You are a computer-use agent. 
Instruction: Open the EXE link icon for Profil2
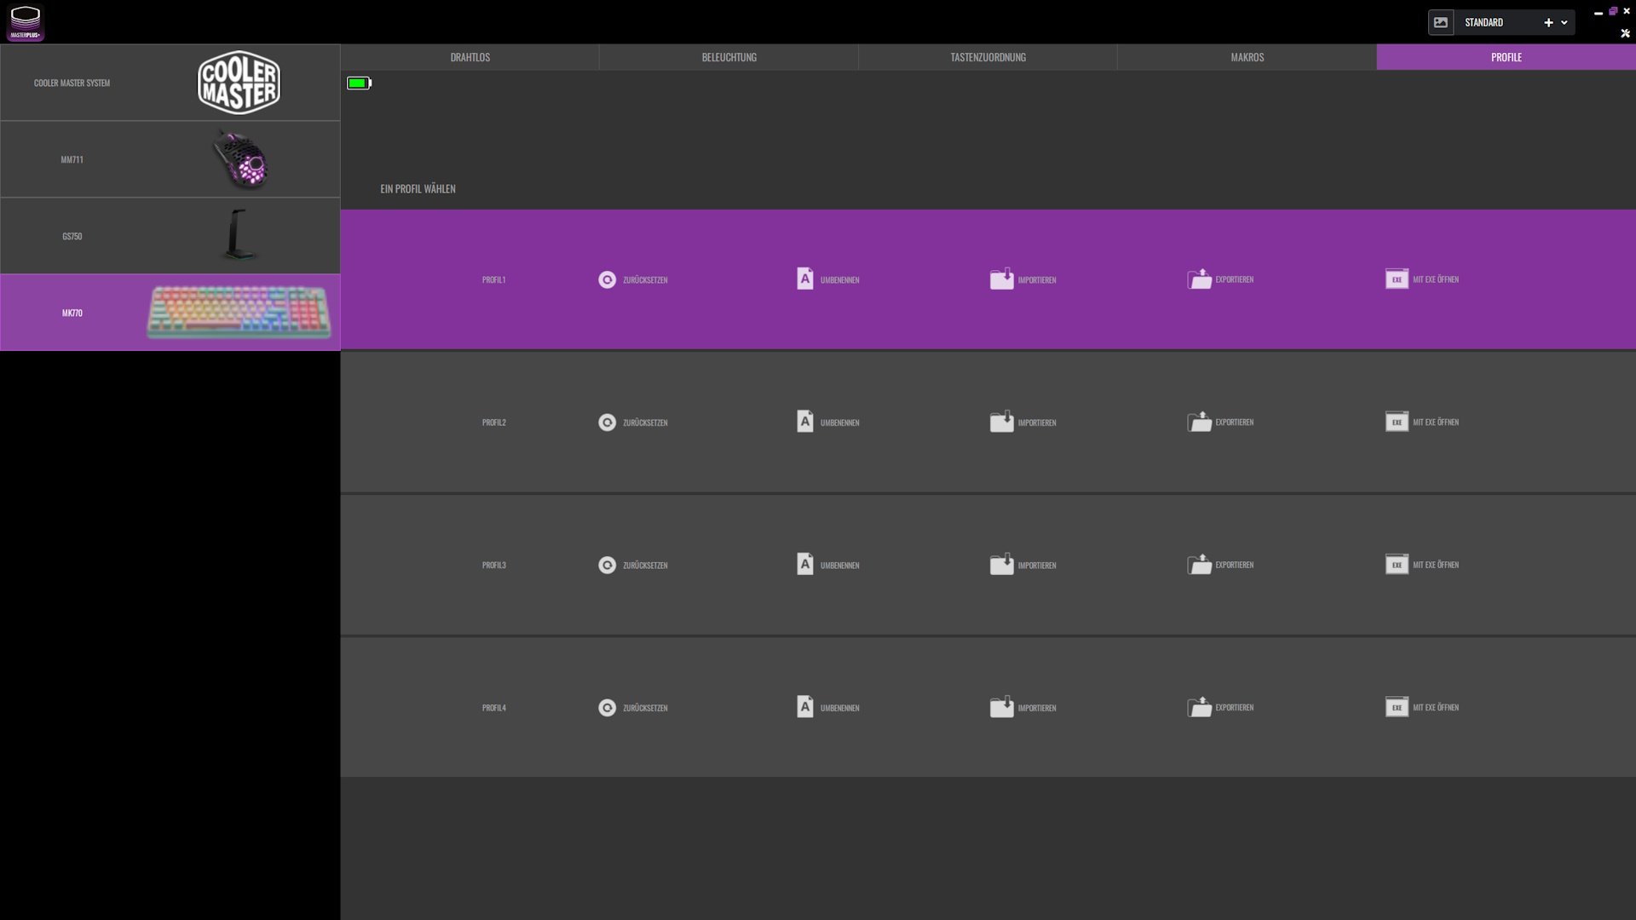(1397, 422)
